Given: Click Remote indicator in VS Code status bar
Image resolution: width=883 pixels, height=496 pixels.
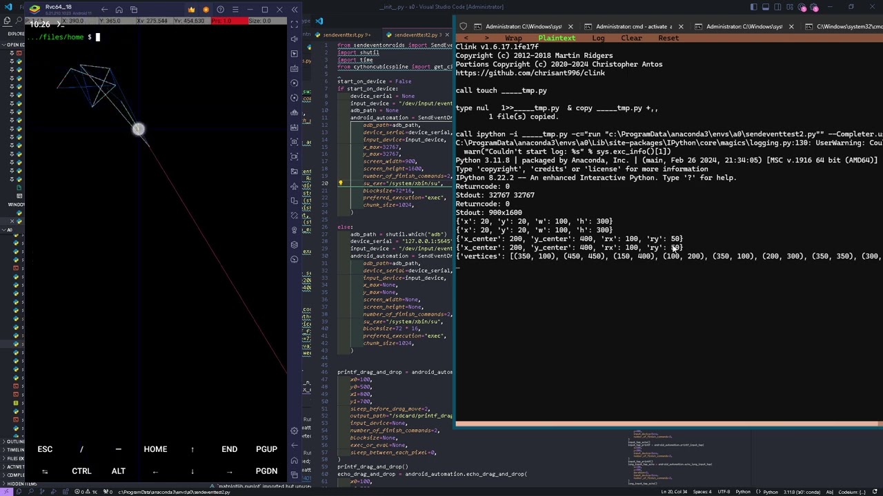Looking at the screenshot, I should [x=8, y=491].
